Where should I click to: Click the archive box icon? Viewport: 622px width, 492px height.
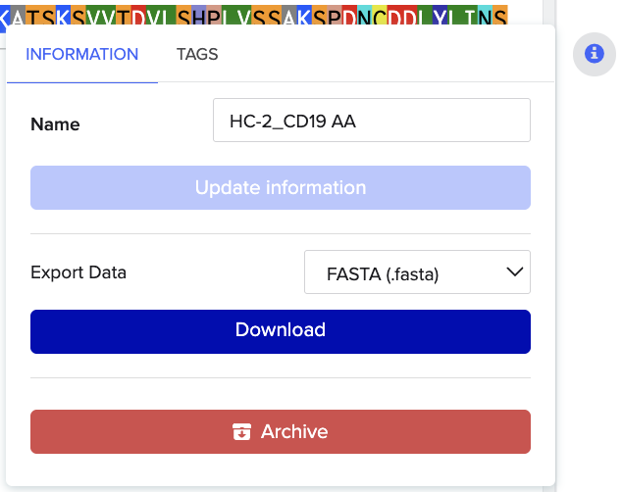(241, 432)
